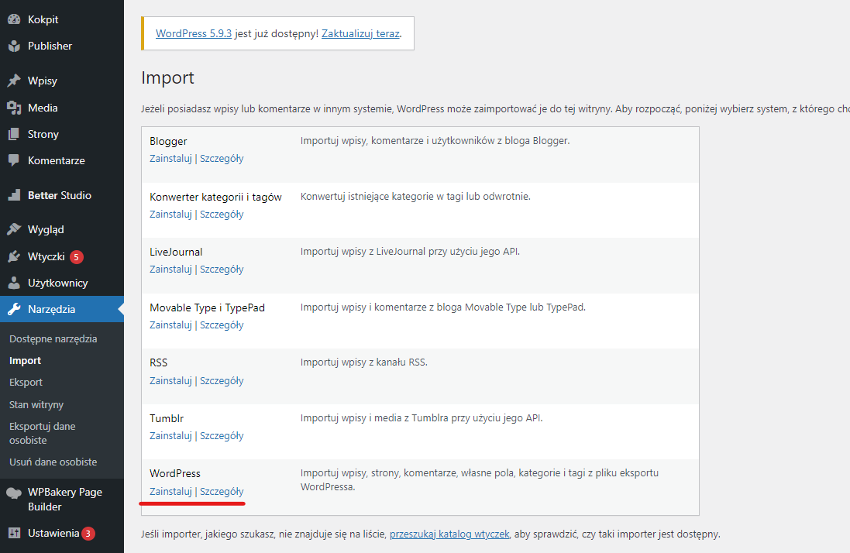Open the przeszukaj katalog wtyczek link
This screenshot has width=850, height=553.
(449, 534)
